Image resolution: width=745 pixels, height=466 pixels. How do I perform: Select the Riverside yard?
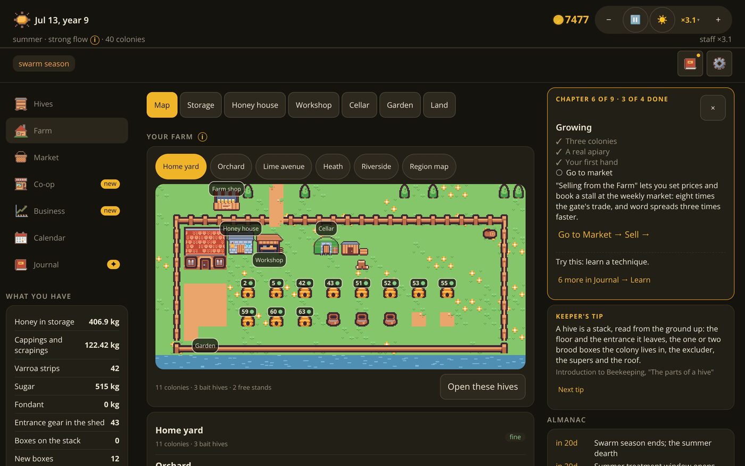[376, 167]
